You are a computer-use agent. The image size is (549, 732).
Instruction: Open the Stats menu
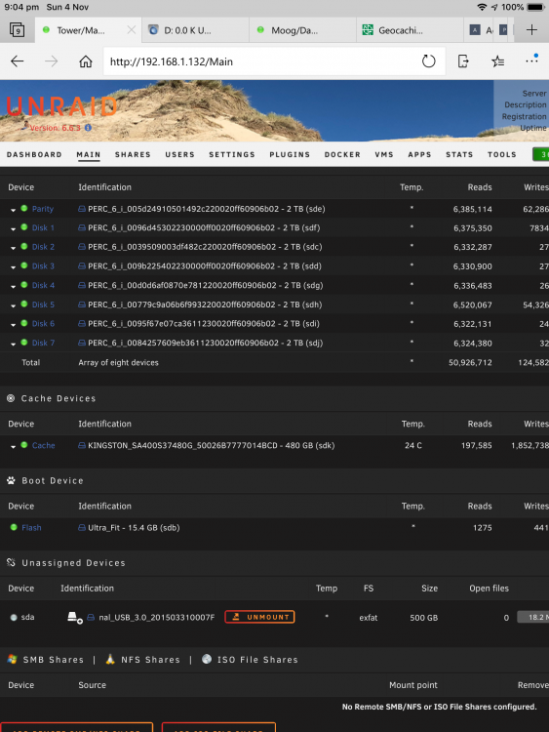(459, 154)
